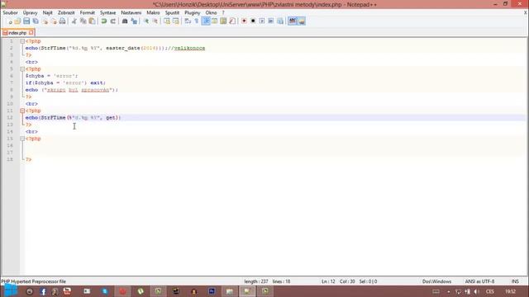Play the recorded macro icon
Viewport: 529px width, 297px height.
262,21
